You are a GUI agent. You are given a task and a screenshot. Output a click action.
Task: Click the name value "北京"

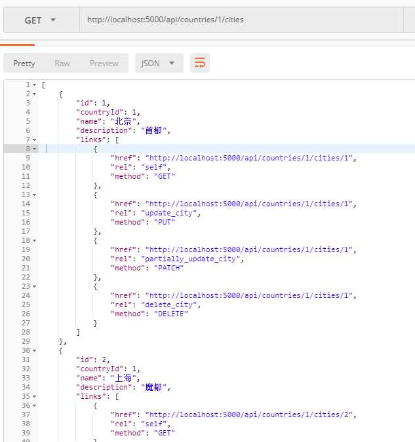[x=123, y=121]
